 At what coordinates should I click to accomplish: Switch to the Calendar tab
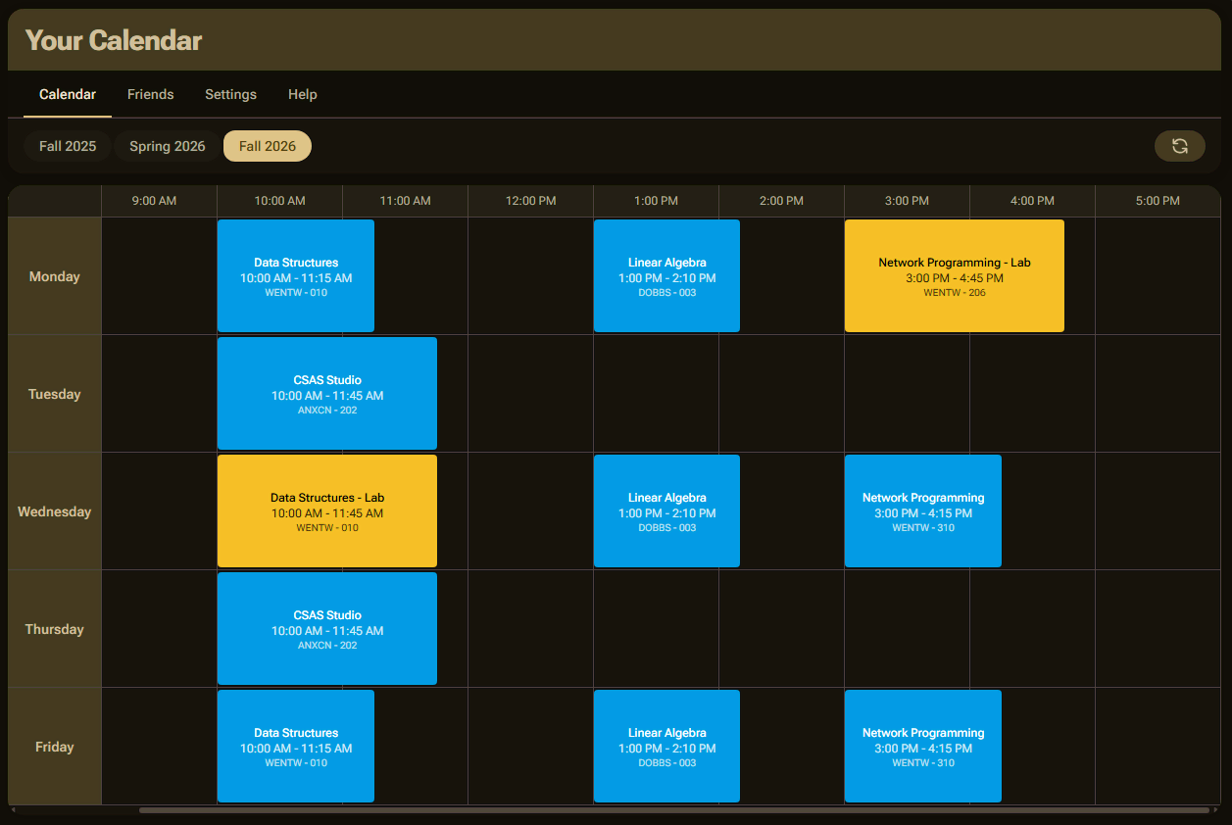click(68, 94)
